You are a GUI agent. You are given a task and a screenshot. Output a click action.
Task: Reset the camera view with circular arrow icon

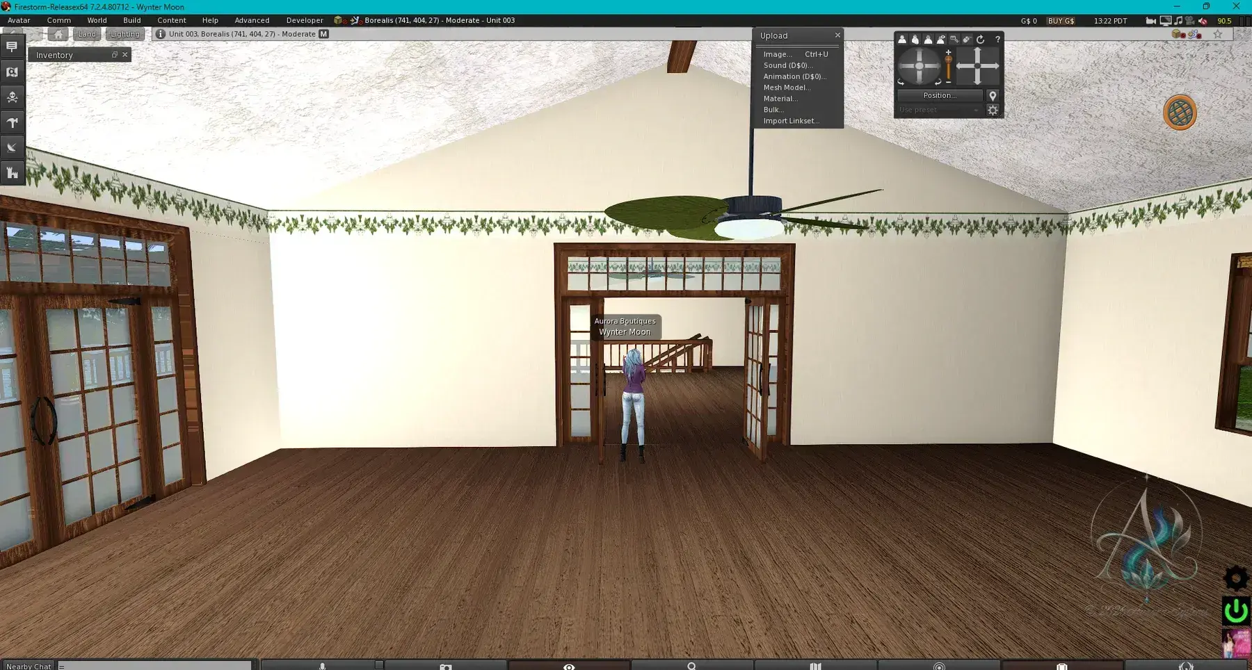(981, 40)
